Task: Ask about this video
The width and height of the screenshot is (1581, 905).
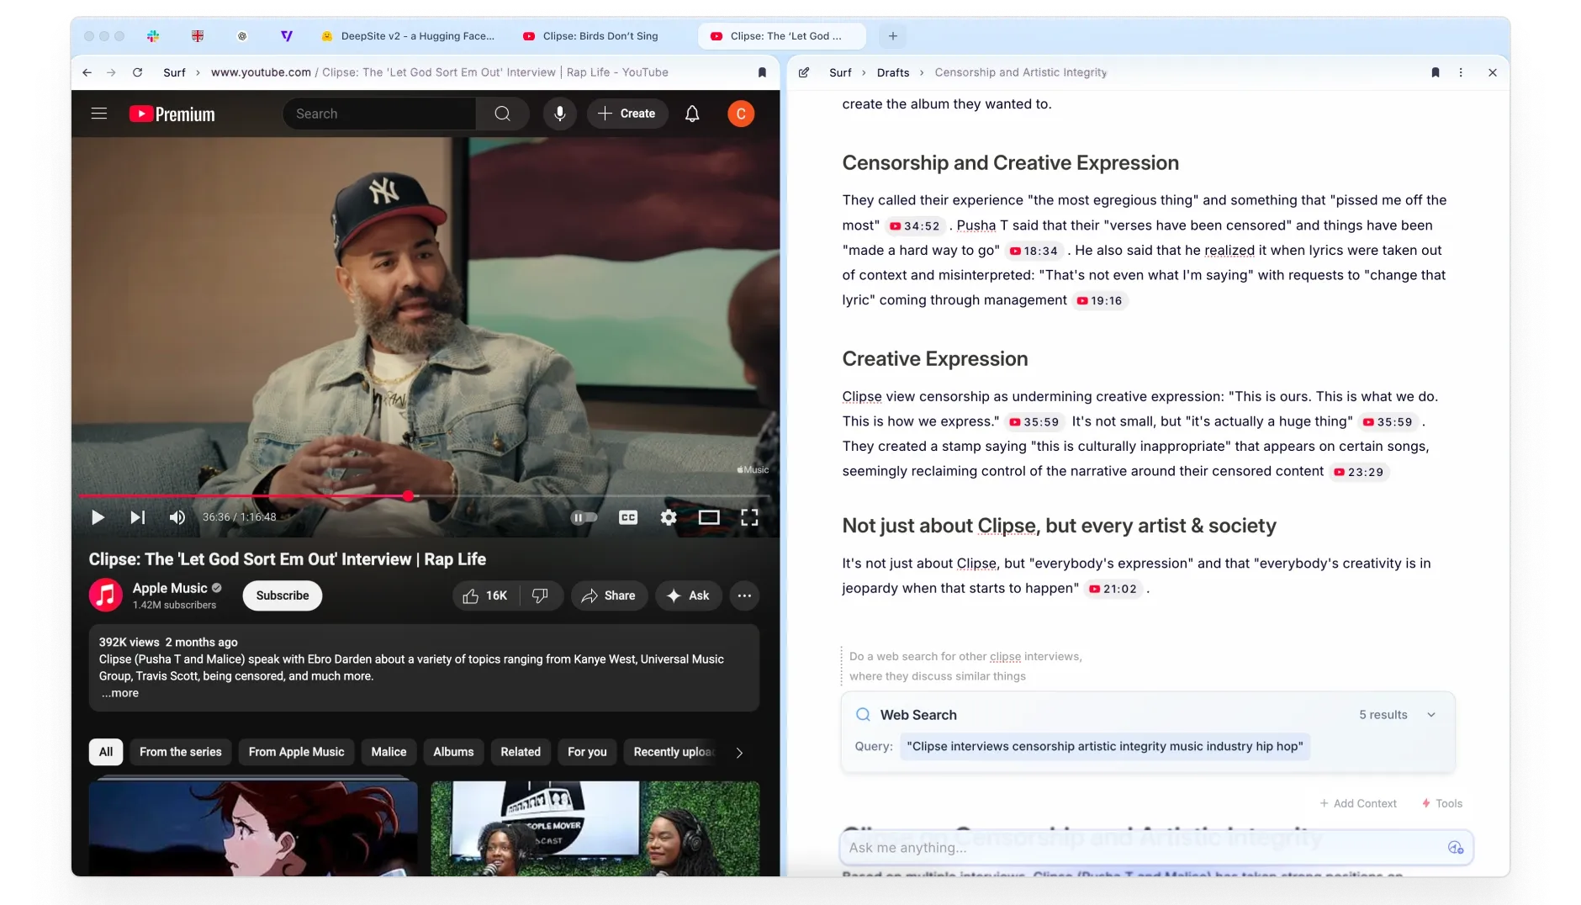Action: point(688,595)
